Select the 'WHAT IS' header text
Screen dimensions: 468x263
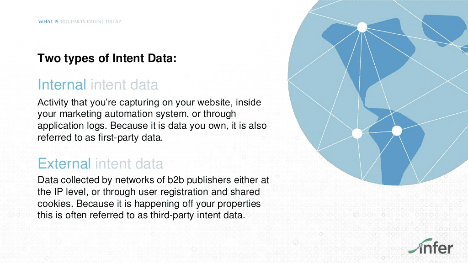pyautogui.click(x=48, y=21)
